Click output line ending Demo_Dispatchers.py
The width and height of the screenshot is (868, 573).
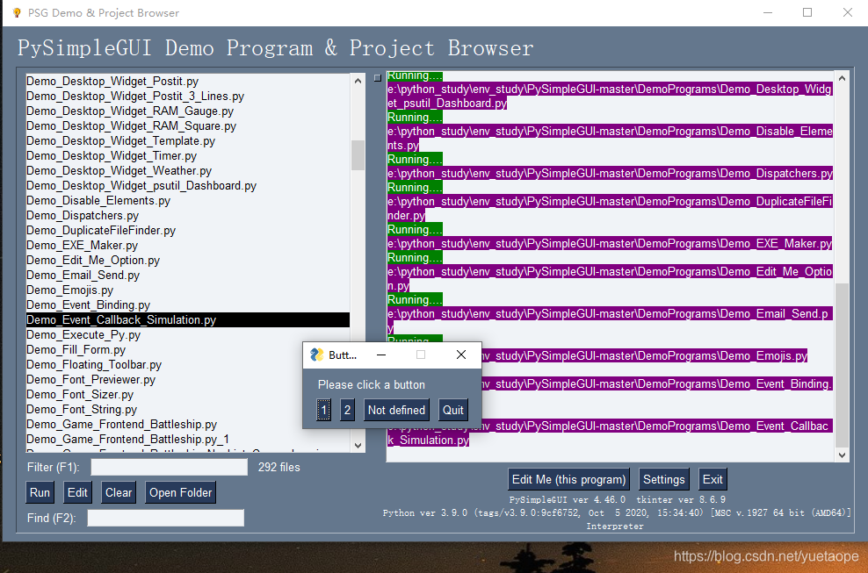[x=610, y=173]
